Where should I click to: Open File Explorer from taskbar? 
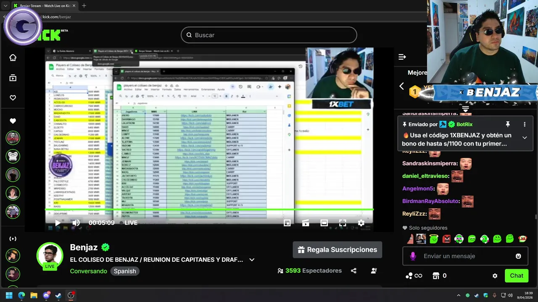coord(34,295)
